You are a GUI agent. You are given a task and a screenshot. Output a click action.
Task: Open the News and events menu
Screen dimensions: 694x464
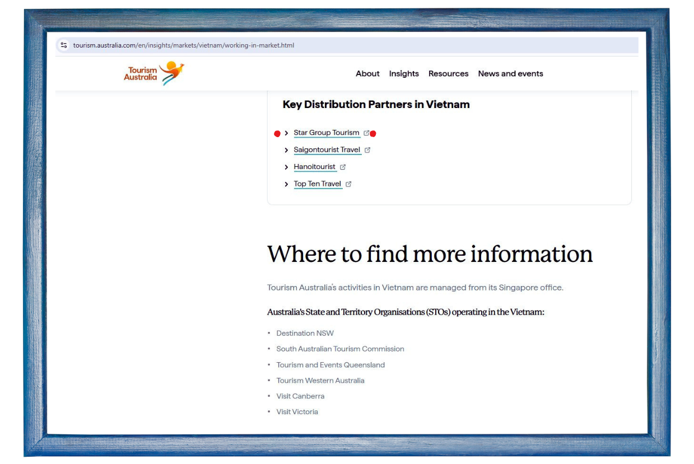click(x=510, y=73)
